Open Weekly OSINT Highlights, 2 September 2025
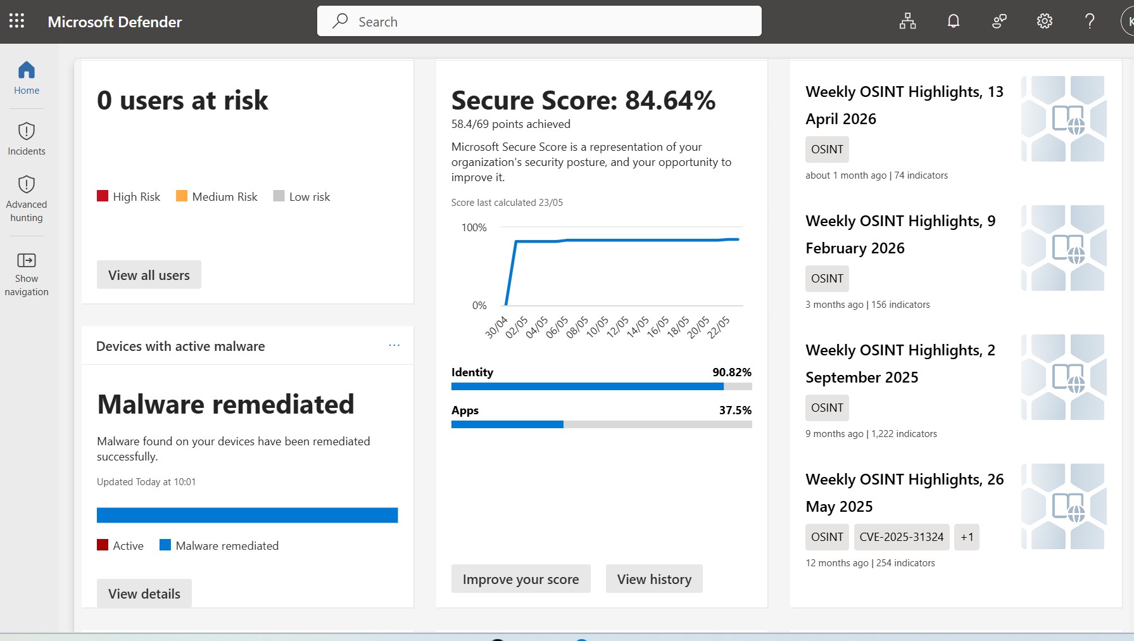The image size is (1134, 641). pos(900,364)
